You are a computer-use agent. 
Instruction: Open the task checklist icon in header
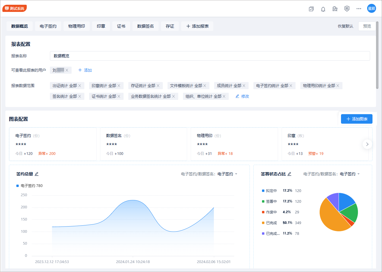311,9
